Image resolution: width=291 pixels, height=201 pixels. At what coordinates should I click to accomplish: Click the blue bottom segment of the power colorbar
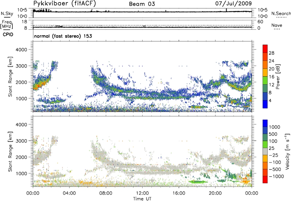pyautogui.click(x=265, y=104)
